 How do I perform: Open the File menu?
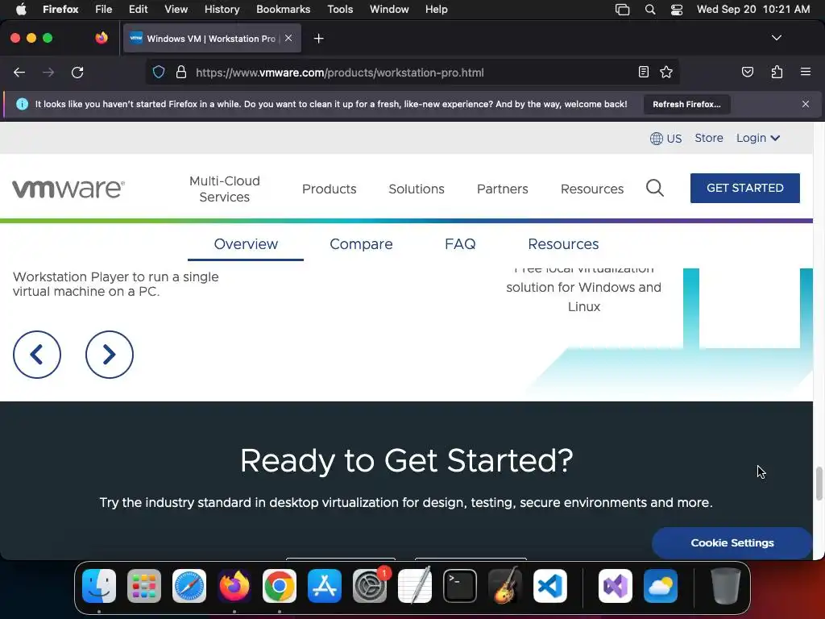click(x=104, y=9)
